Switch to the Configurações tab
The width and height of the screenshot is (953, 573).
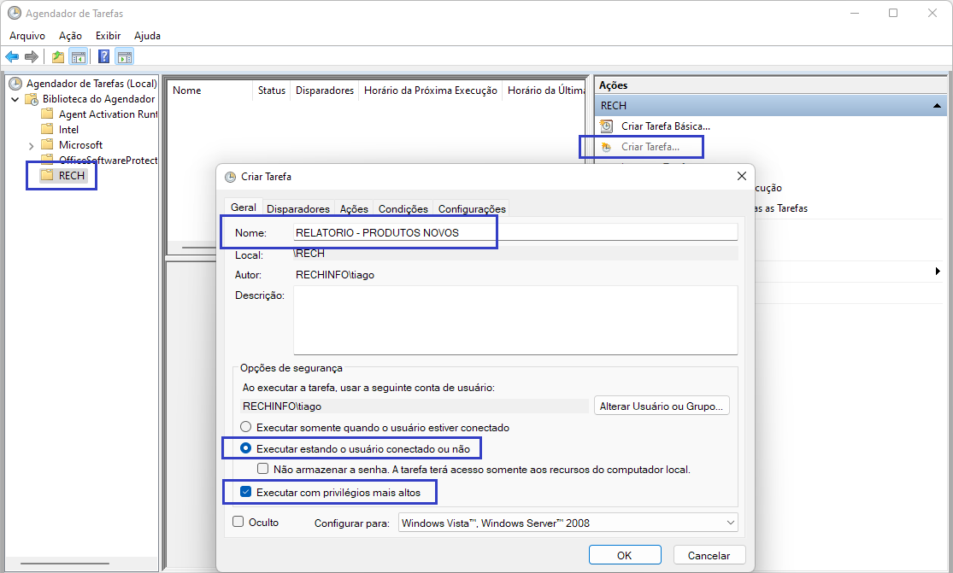[472, 208]
